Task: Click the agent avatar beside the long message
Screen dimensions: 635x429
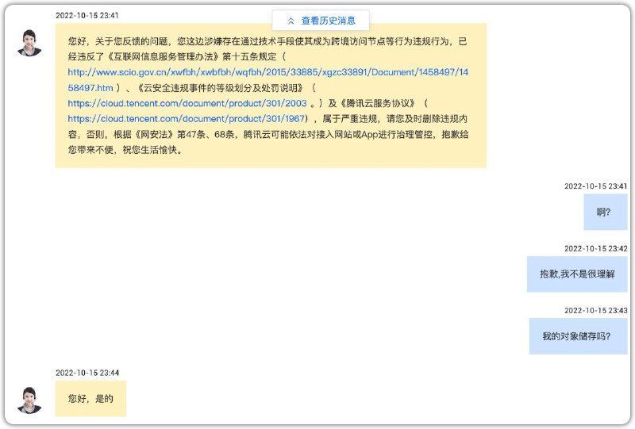Action: pyautogui.click(x=29, y=43)
